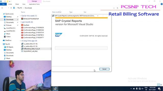Open the File ribbon tab
163x91 pixels.
(x=3, y=4)
